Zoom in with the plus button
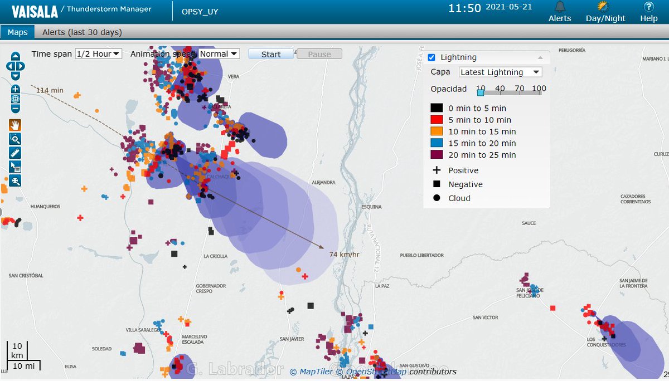 click(15, 89)
